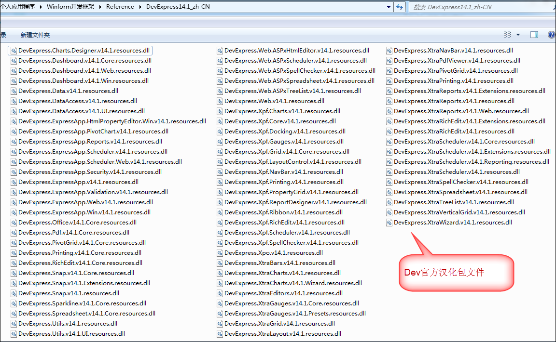Image resolution: width=556 pixels, height=342 pixels.
Task: Click icon of DevExpress.XtraEditors.v14.1.resources.dll
Action: click(220, 293)
